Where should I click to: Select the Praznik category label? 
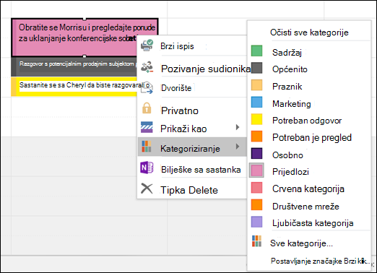click(287, 87)
